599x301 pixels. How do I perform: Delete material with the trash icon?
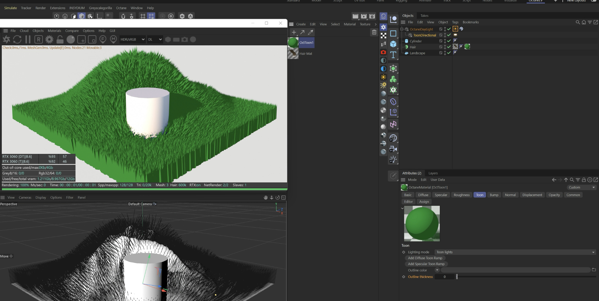coord(374,32)
